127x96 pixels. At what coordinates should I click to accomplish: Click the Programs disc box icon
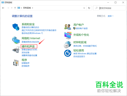pyautogui.click(x=16, y=63)
